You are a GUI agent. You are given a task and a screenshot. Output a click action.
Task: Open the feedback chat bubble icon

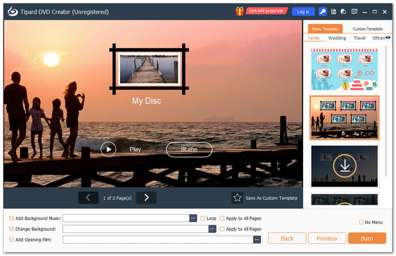point(343,11)
